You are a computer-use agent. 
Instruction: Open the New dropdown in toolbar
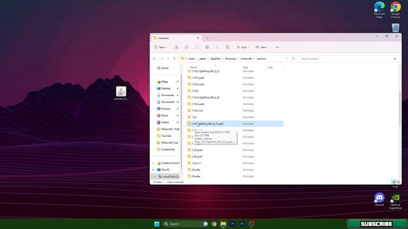(160, 47)
